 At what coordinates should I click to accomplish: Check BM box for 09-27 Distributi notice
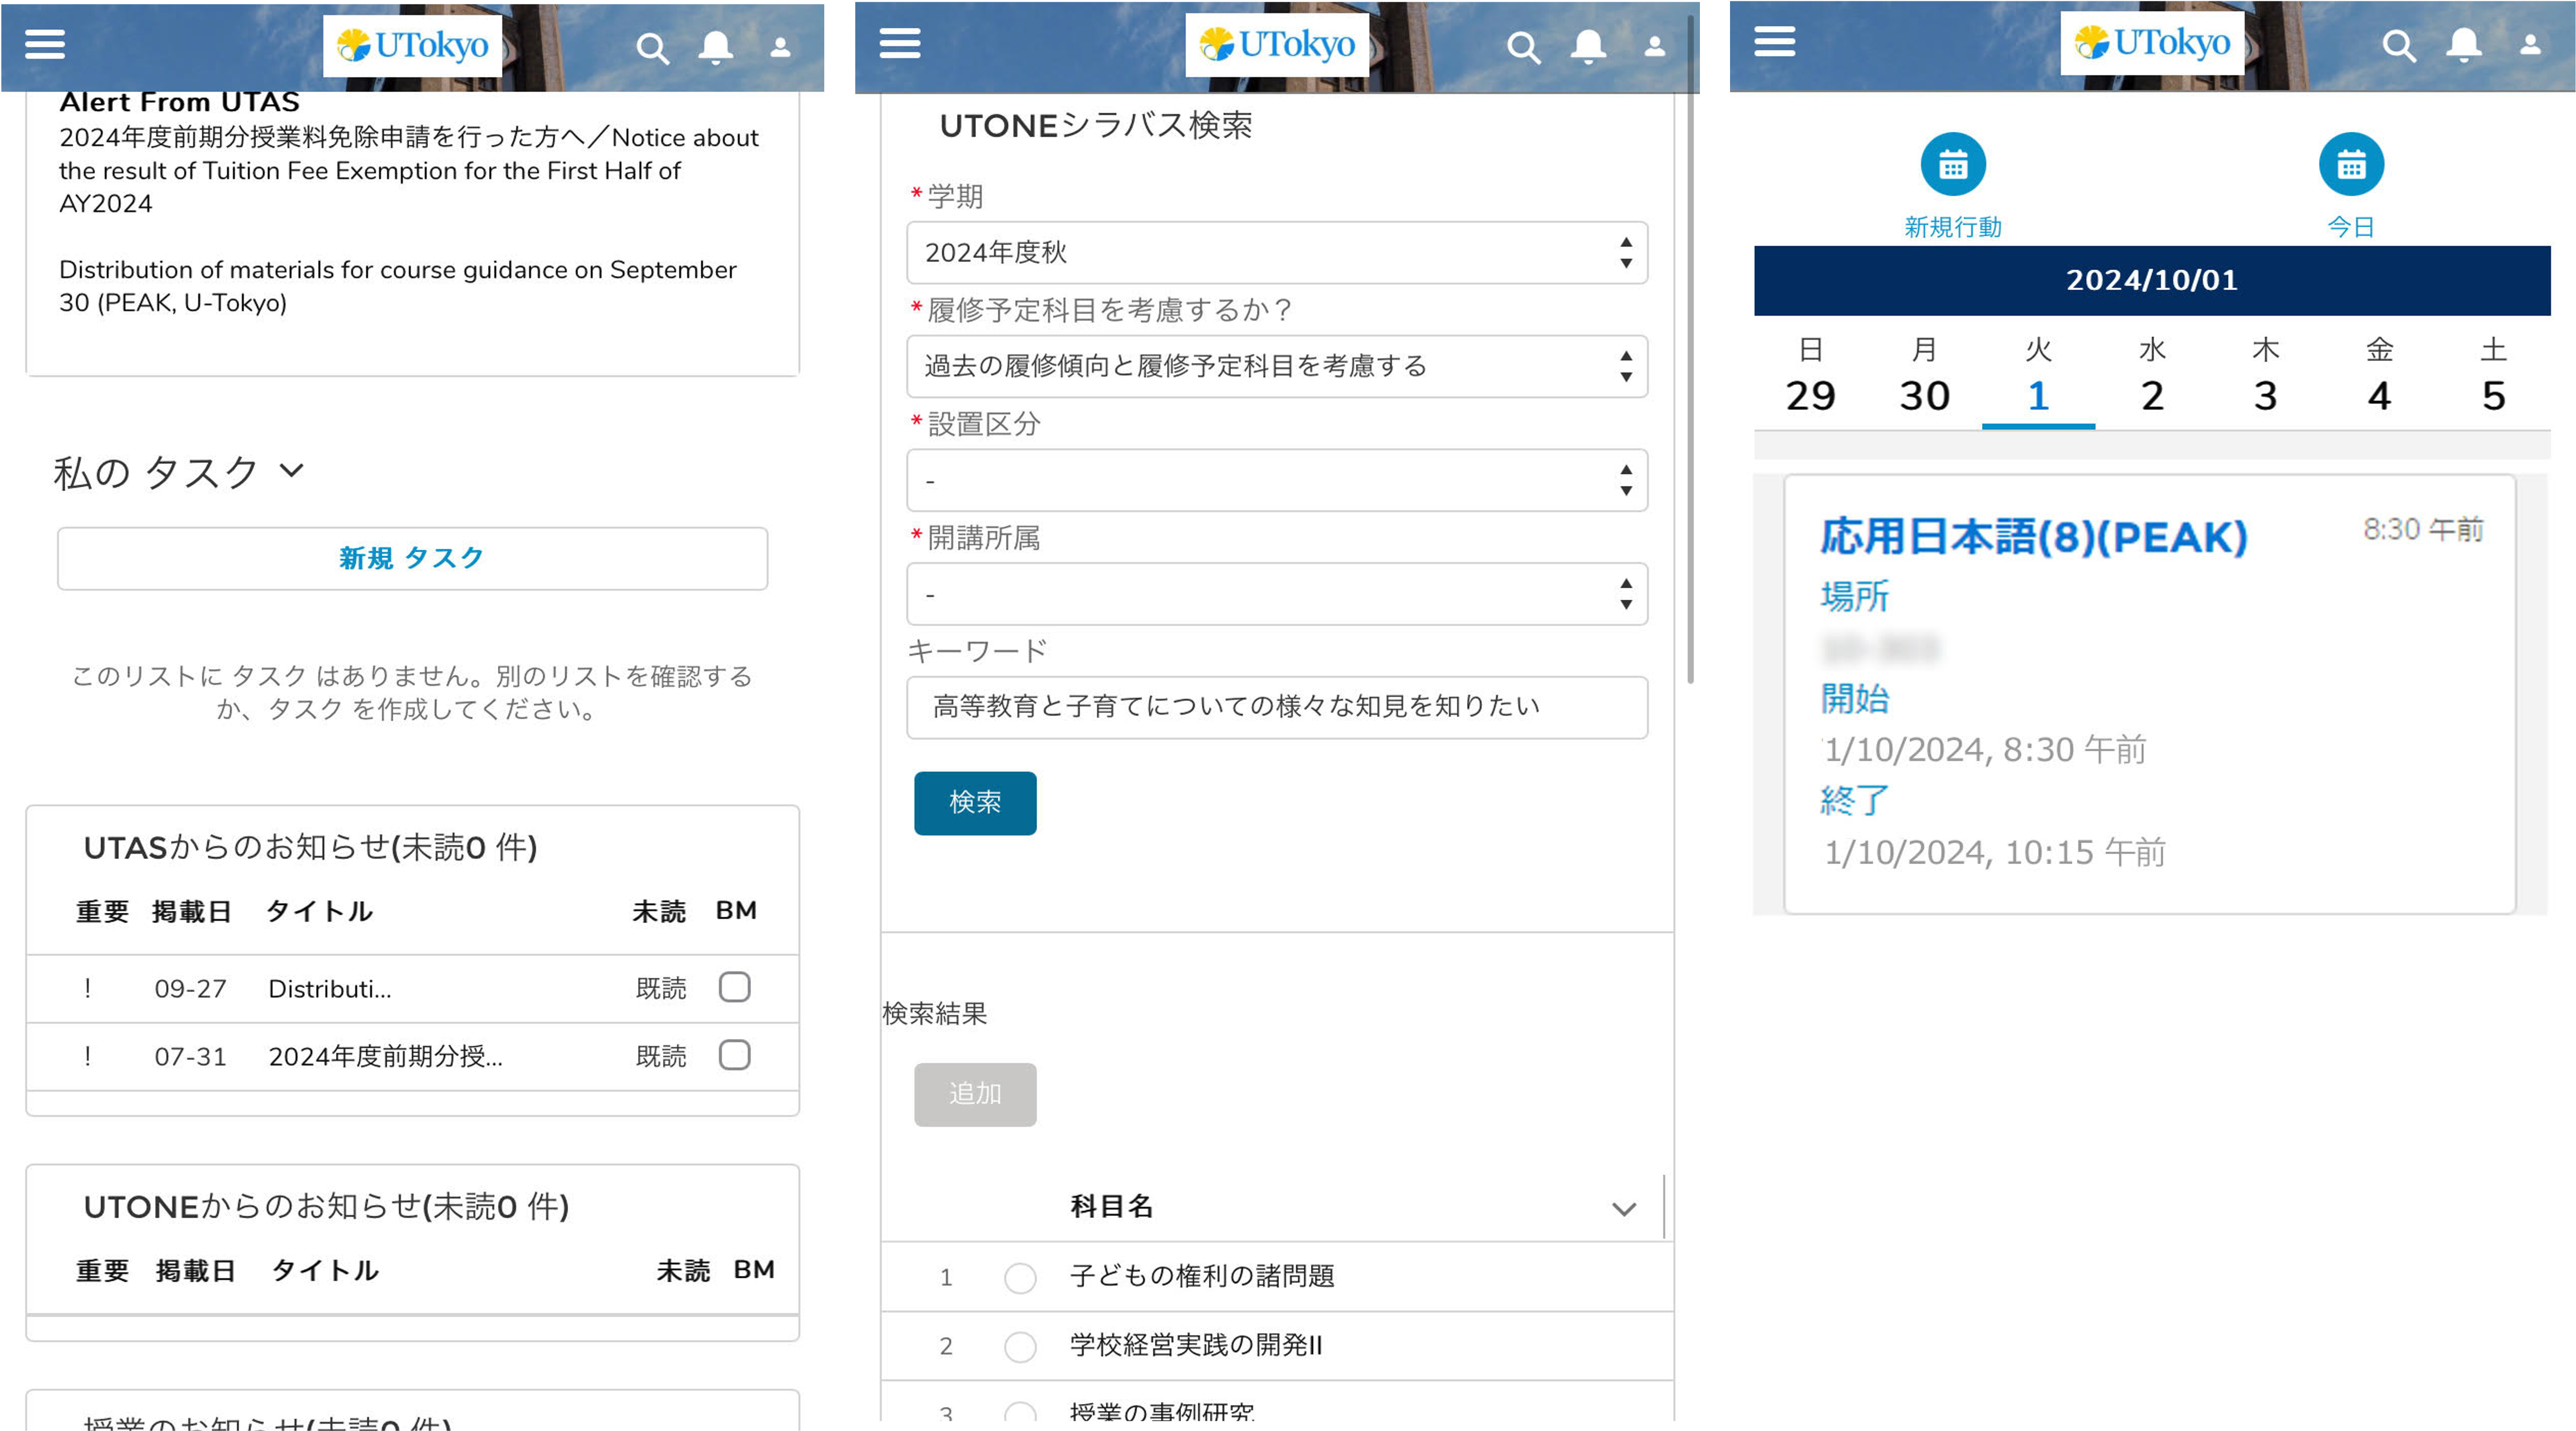coord(734,987)
